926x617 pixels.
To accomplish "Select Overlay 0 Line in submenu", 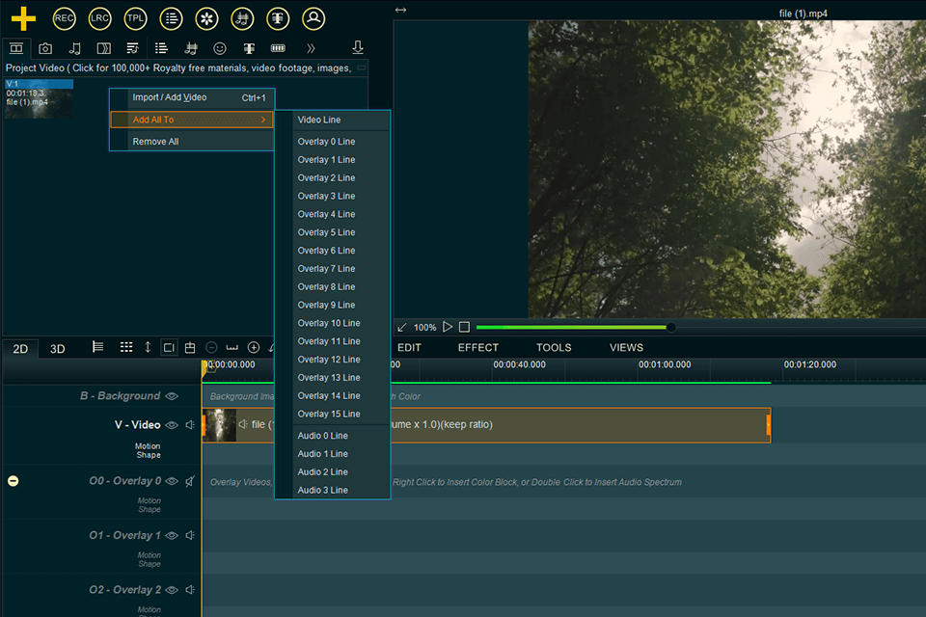I will pos(333,142).
